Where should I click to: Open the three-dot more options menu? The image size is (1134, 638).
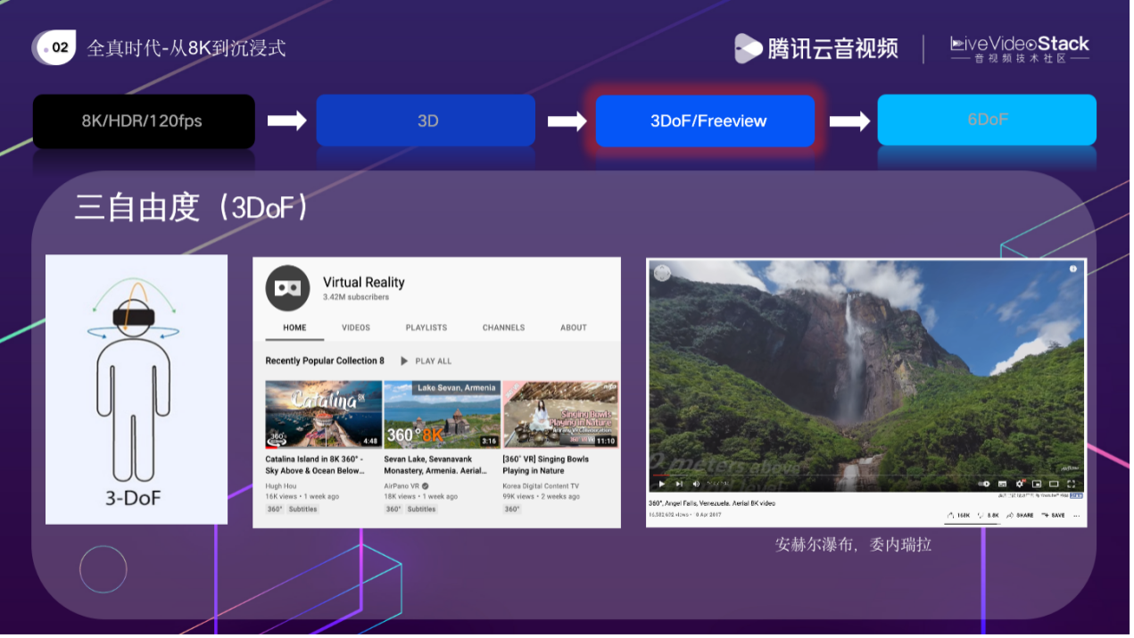1076,516
